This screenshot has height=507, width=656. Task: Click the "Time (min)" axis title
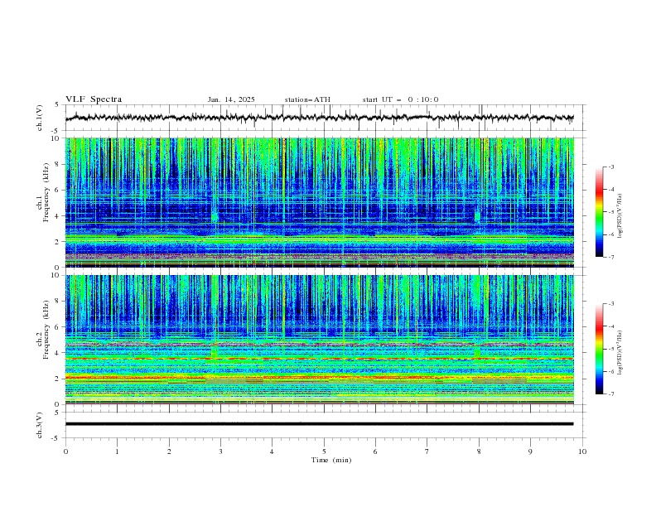click(x=331, y=460)
